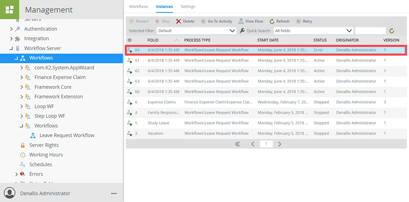Open the three-dots user menu
Viewport: 409px width, 202px height.
click(x=113, y=193)
